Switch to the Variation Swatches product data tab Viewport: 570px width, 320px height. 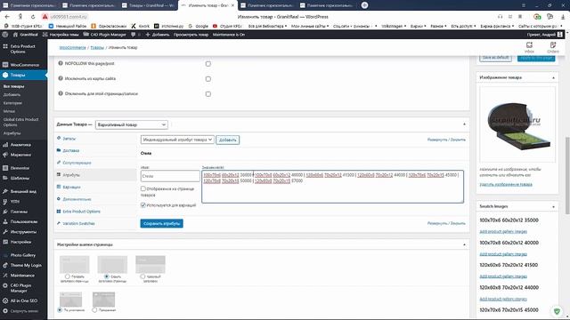78,223
